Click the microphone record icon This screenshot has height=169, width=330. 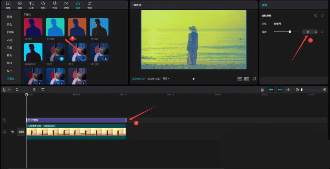262,90
